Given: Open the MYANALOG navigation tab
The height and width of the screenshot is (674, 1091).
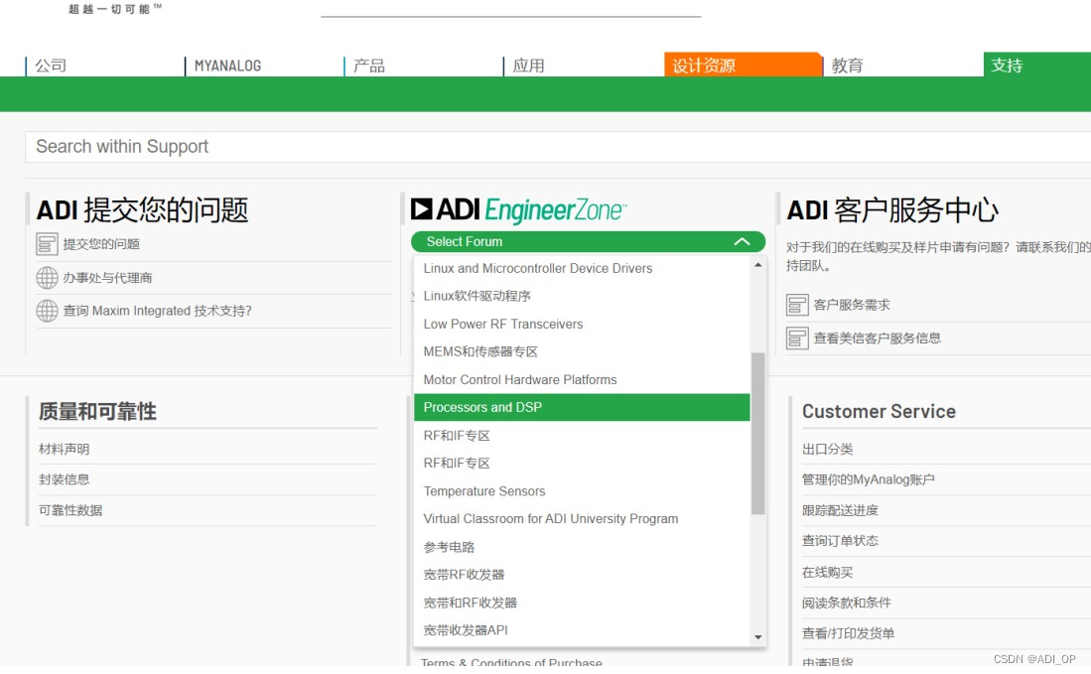Looking at the screenshot, I should pyautogui.click(x=227, y=66).
